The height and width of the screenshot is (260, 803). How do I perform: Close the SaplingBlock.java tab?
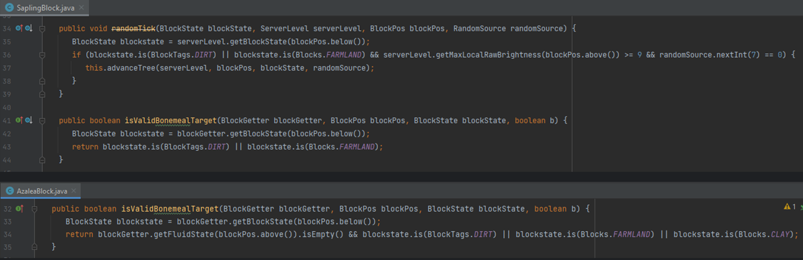click(82, 8)
